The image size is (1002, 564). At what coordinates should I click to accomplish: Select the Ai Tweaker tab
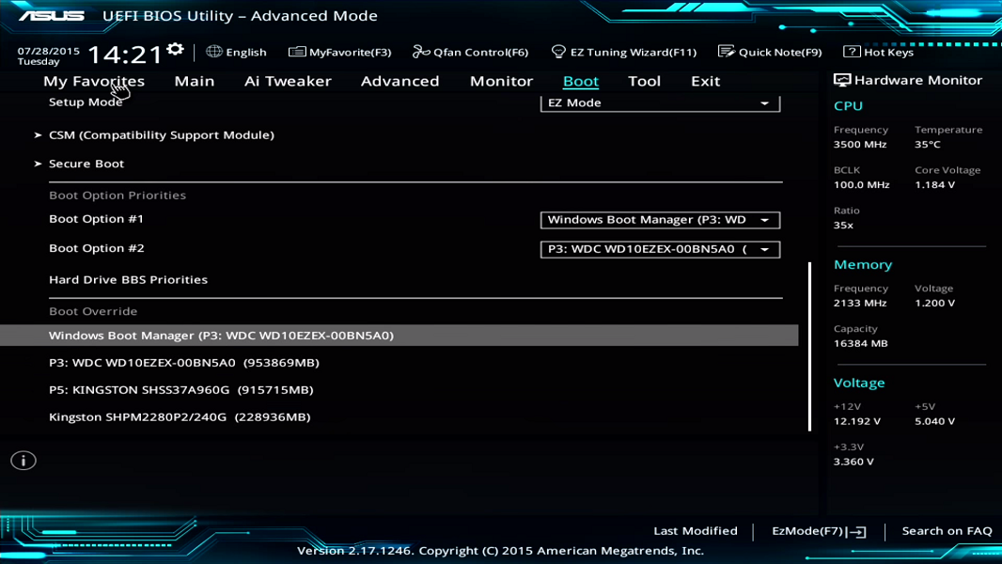coord(288,81)
